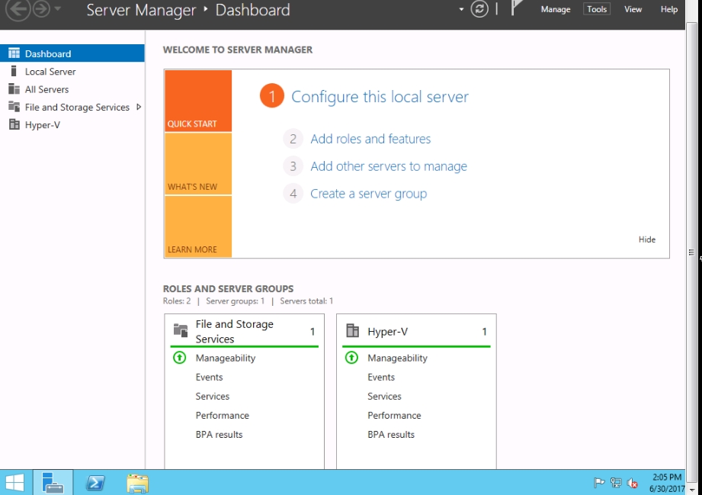
Task: Click Add other servers to manage
Action: (389, 166)
